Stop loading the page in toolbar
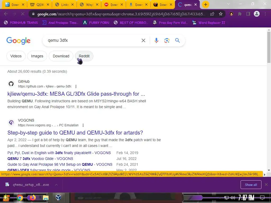The width and height of the screenshot is (271, 203). 23,14
